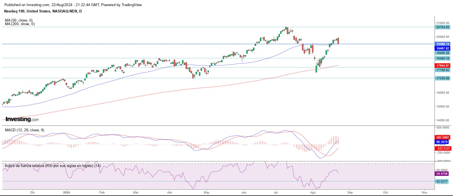Click the RSI (14) indicator title label
Image resolution: width=453 pixels, height=196 pixels.
[53, 166]
